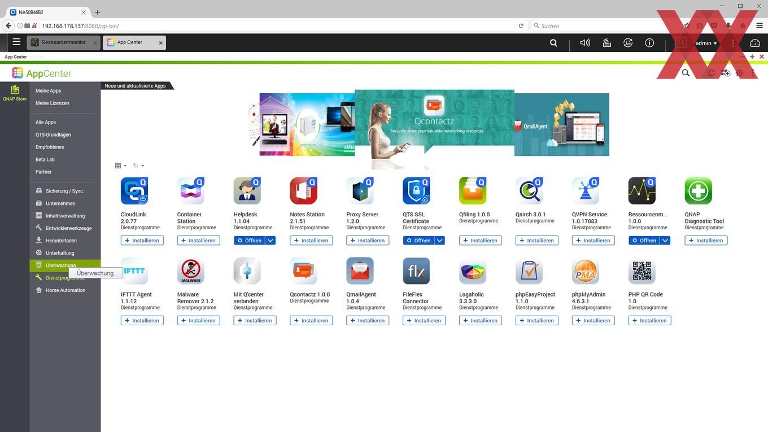This screenshot has height=432, width=768.
Task: Click Installieren under QNAP Diagnostic Tool
Action: (706, 241)
